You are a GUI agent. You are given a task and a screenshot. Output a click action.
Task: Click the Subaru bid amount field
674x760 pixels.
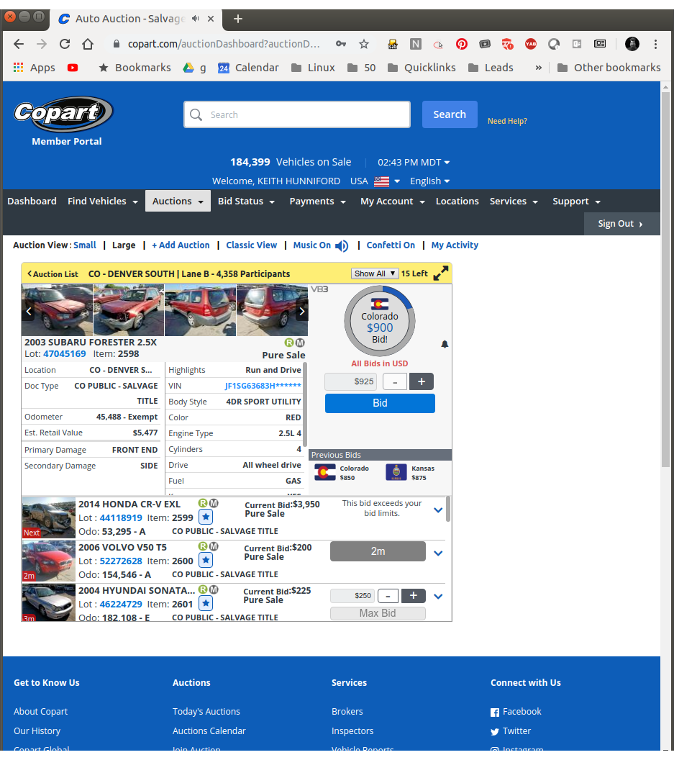[352, 381]
